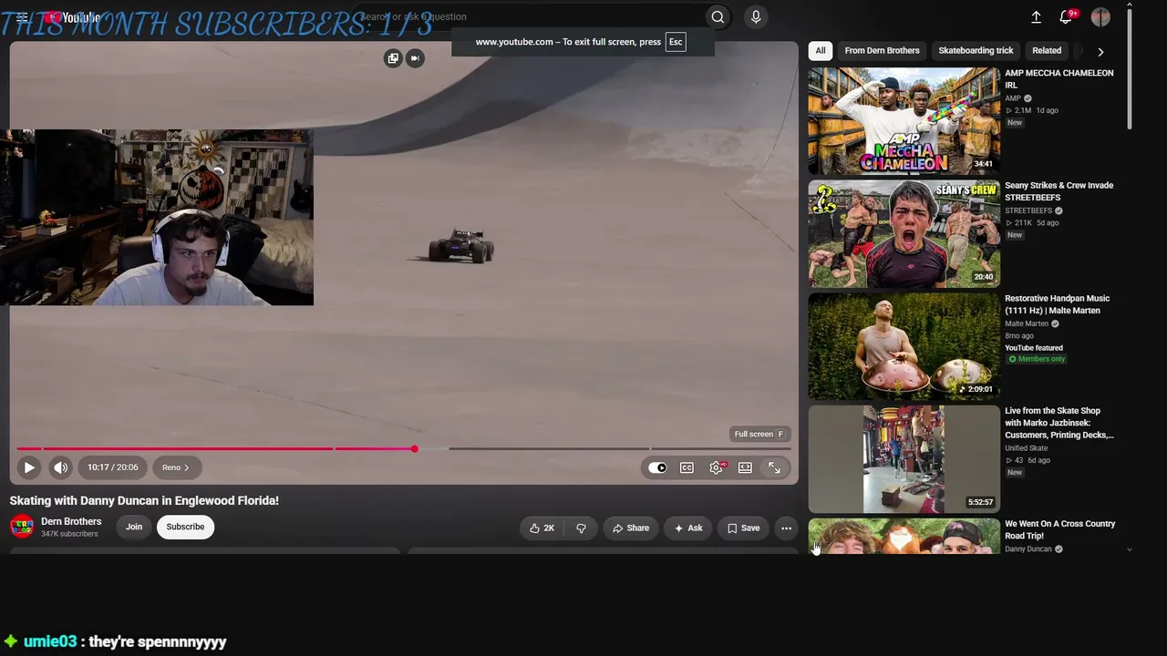
Task: Skip to next video with overlay icon
Action: pos(415,58)
